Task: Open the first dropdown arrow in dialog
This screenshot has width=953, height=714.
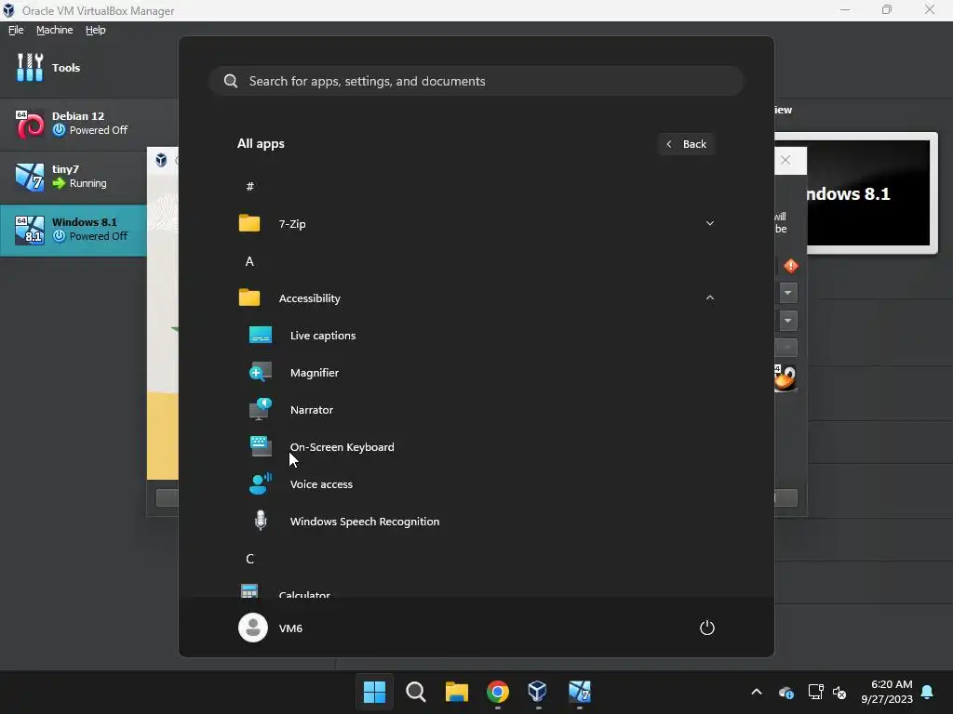Action: (787, 293)
